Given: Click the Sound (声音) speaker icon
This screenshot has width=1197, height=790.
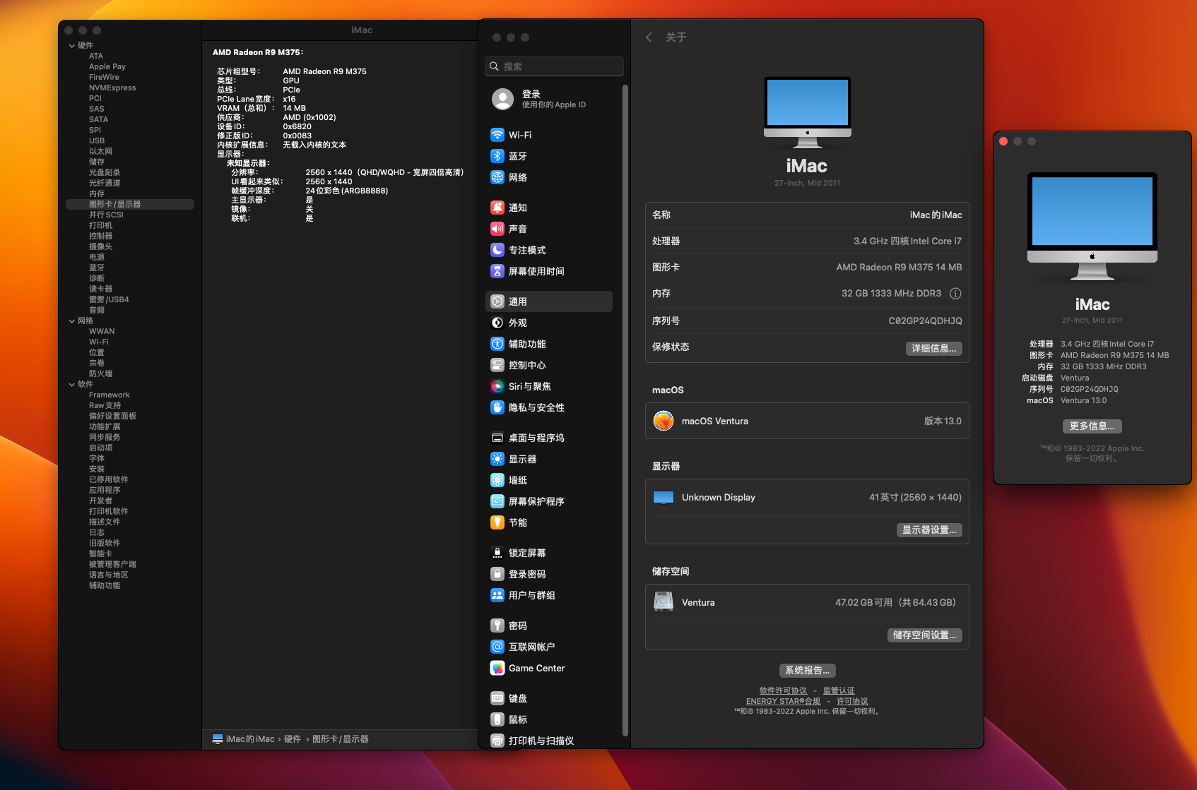Looking at the screenshot, I should pyautogui.click(x=497, y=229).
